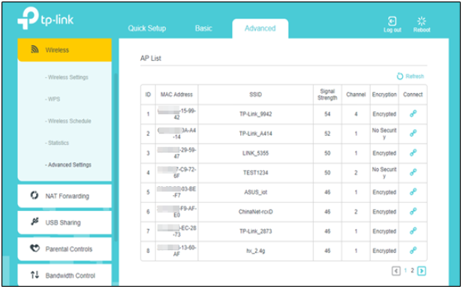The width and height of the screenshot is (463, 289).
Task: Connect to TP-Link_2873 via link icon
Action: click(x=413, y=230)
